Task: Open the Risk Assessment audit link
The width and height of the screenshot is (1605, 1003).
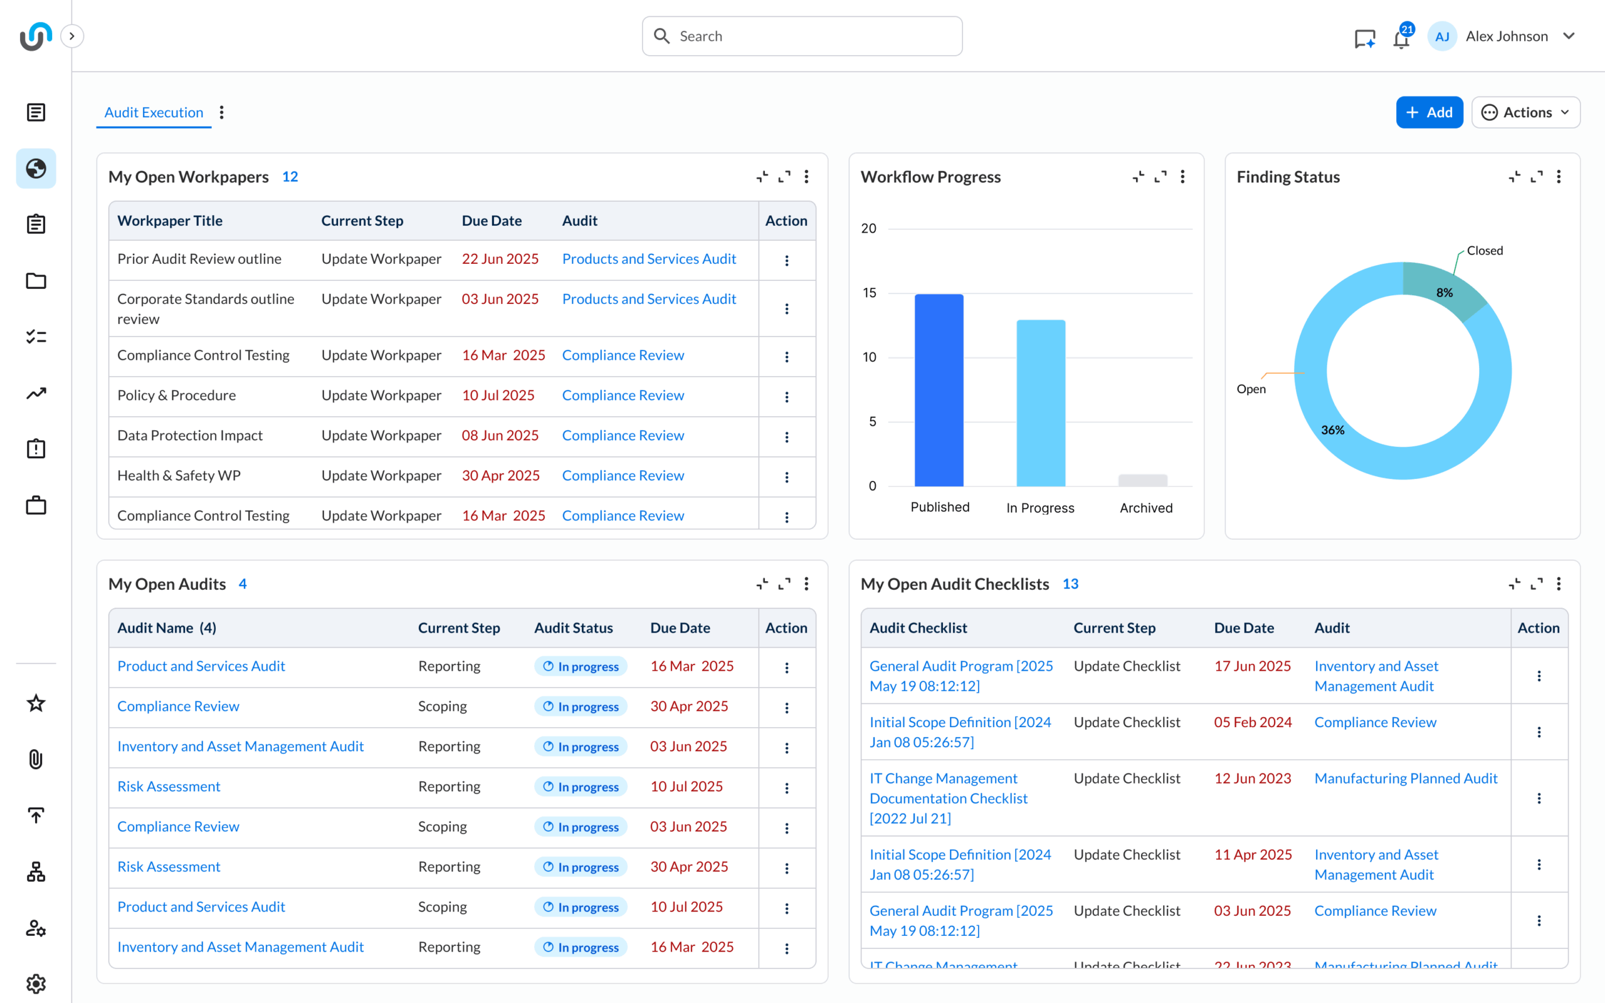Action: click(169, 786)
